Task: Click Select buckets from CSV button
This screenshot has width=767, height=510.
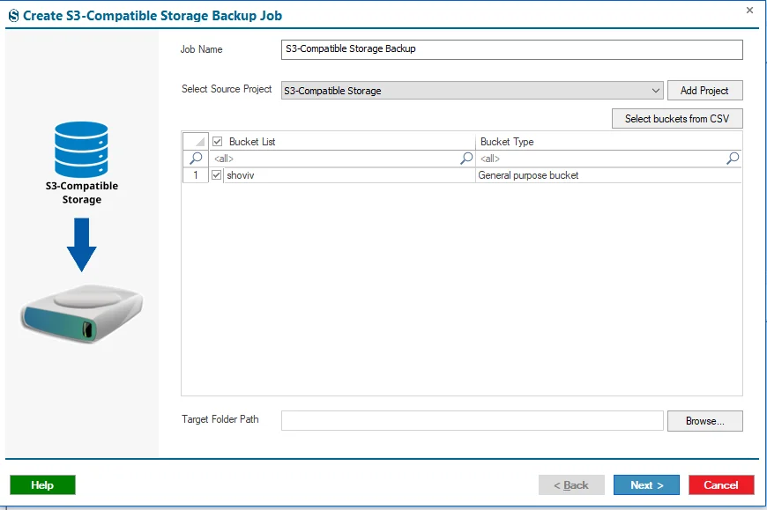Action: pos(677,119)
